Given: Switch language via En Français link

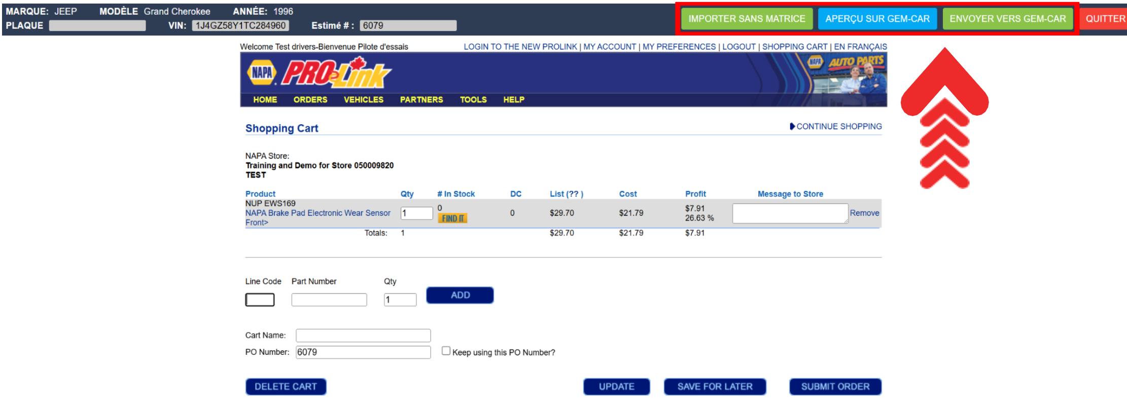Looking at the screenshot, I should pyautogui.click(x=860, y=47).
